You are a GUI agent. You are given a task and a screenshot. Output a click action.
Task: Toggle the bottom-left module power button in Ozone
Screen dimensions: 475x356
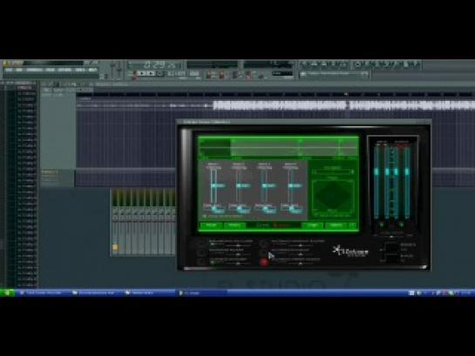200,262
